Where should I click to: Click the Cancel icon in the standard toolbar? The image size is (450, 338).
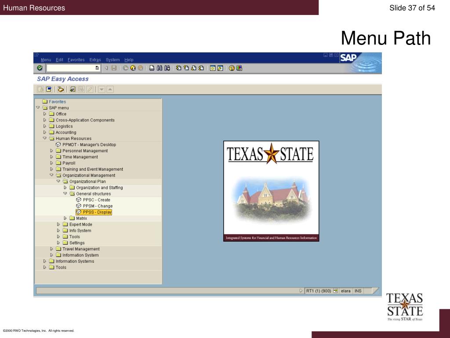click(x=140, y=68)
